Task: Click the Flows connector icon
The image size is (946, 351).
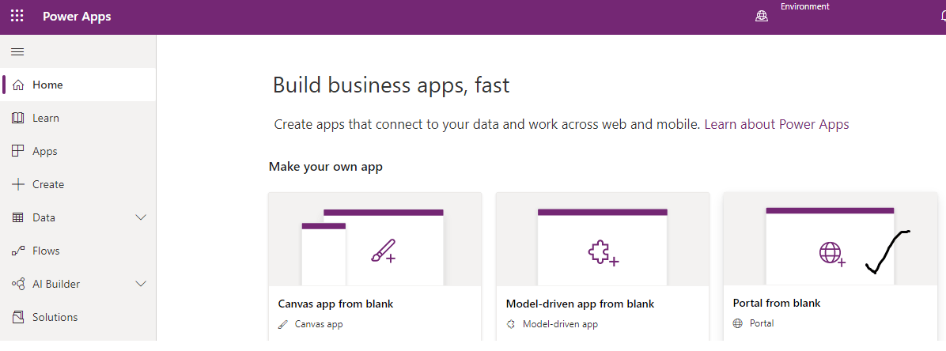Action: coord(18,251)
